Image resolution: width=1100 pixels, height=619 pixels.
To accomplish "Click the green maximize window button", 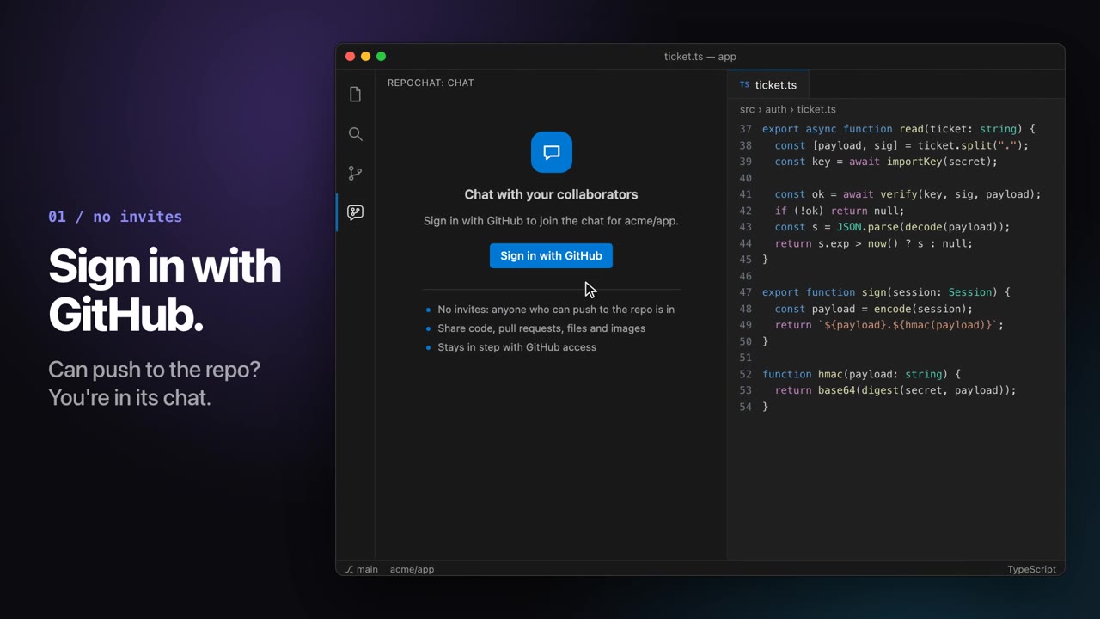I will [x=381, y=57].
